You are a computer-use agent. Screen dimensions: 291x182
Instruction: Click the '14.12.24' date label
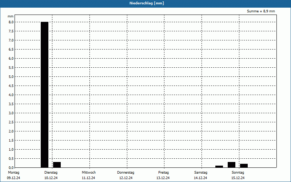click(x=200, y=178)
